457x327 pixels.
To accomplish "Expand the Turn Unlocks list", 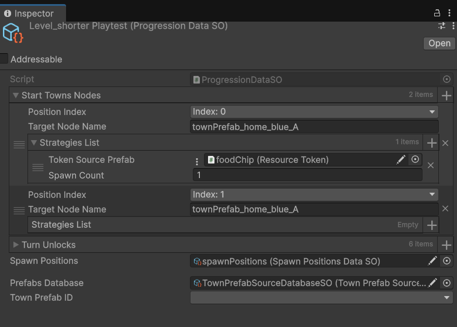I will 16,245.
